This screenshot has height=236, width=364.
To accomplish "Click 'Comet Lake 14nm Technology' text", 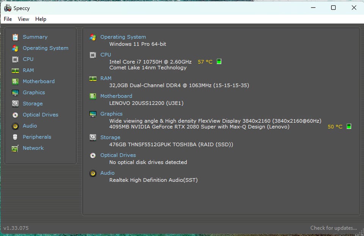I will [x=148, y=68].
